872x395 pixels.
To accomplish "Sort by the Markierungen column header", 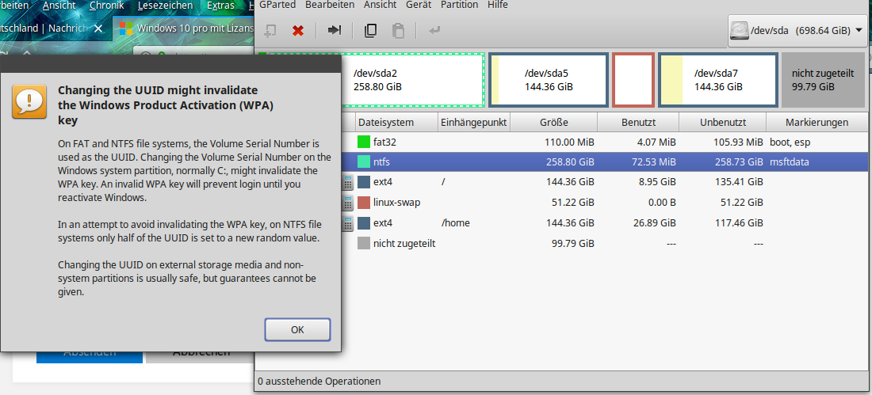I will click(x=817, y=122).
